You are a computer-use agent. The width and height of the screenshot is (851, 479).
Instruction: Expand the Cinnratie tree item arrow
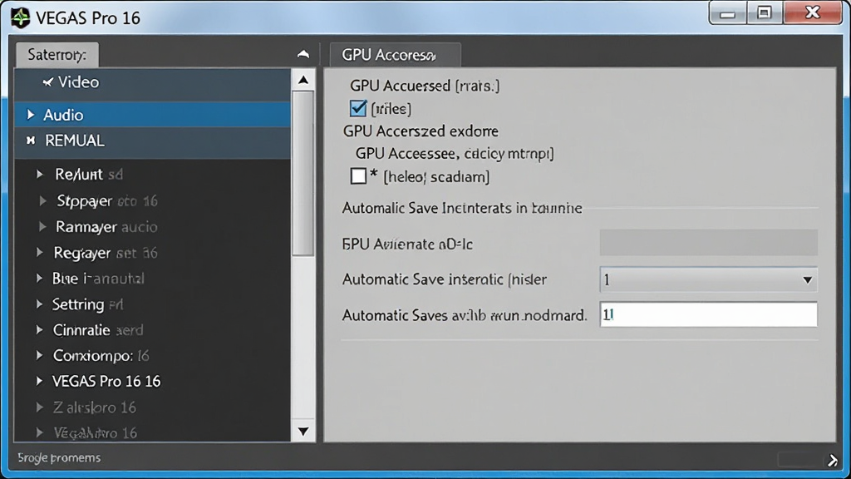click(40, 329)
